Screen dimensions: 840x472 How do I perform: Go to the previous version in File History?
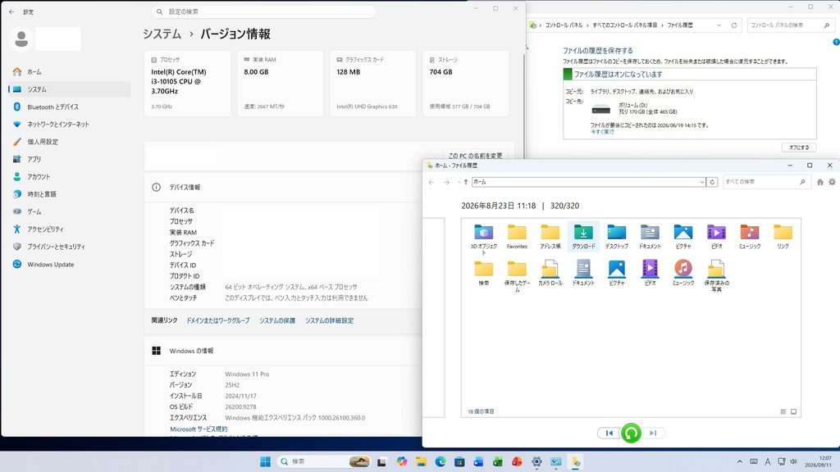[x=609, y=433]
